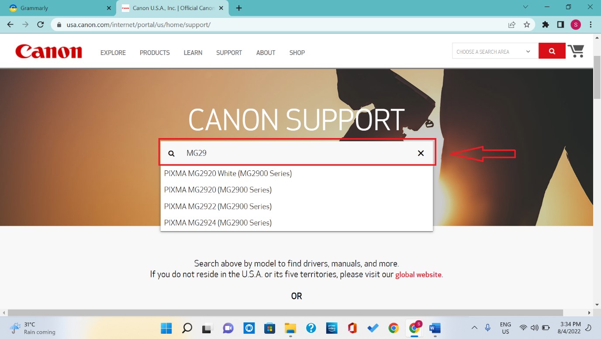This screenshot has width=601, height=339.
Task: Open the weather widget showing 31°C
Action: pos(33,328)
